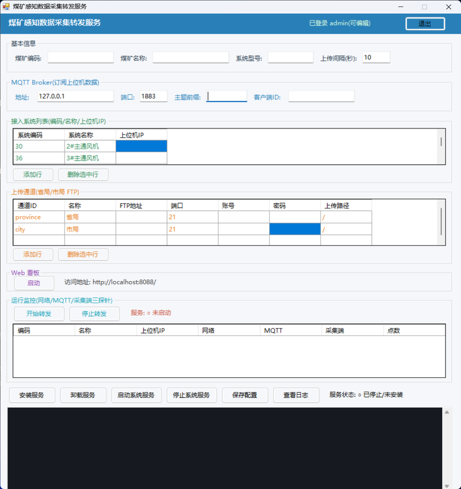Click the Web 看板 启动 button
The width and height of the screenshot is (461, 489).
tap(34, 283)
